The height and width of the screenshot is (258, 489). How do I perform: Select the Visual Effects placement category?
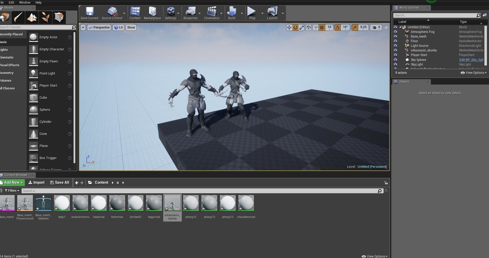13,65
